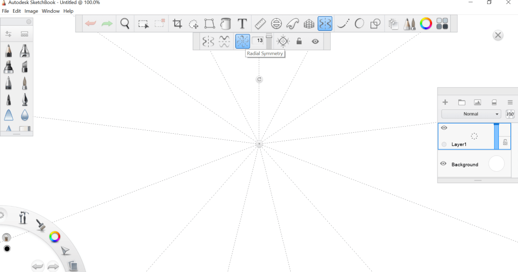Select the Text tool
This screenshot has width=518, height=272.
pos(243,24)
